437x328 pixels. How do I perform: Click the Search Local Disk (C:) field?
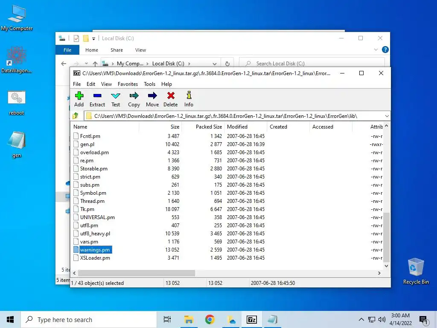click(x=312, y=64)
